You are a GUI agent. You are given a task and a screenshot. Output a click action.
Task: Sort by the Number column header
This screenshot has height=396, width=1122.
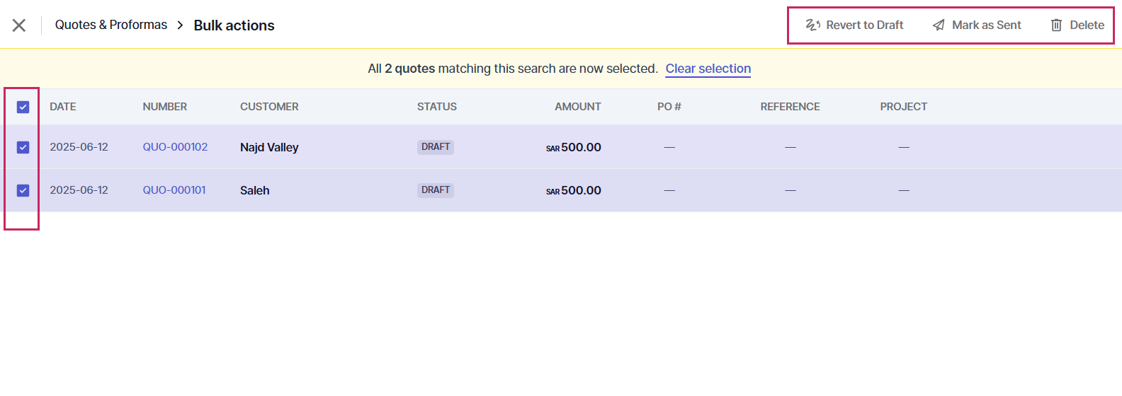point(165,107)
